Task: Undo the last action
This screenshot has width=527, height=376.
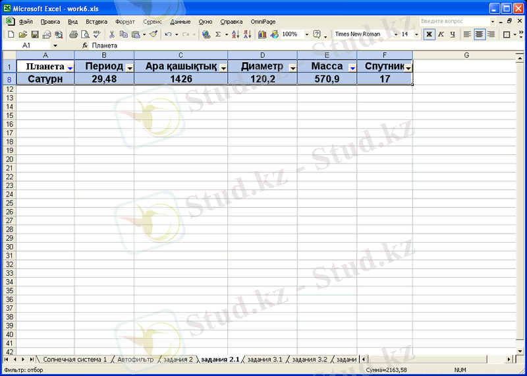Action: (x=169, y=34)
